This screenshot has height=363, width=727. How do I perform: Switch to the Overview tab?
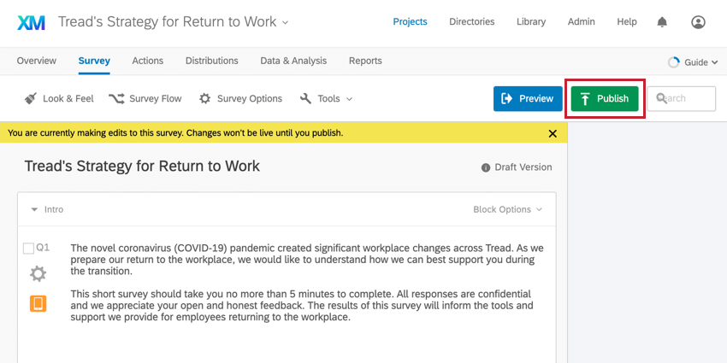click(37, 61)
